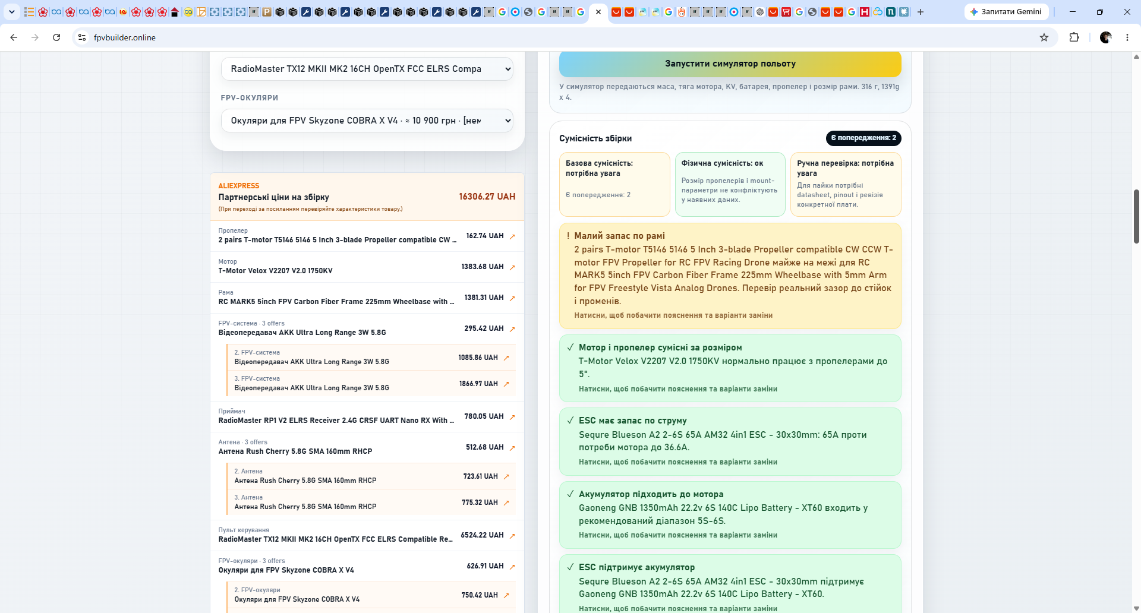Open the tab search chevron
The width and height of the screenshot is (1141, 613).
12,12
